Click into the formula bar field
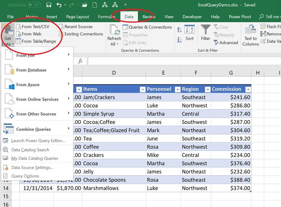Screen dimensions: 281x207 182,61
